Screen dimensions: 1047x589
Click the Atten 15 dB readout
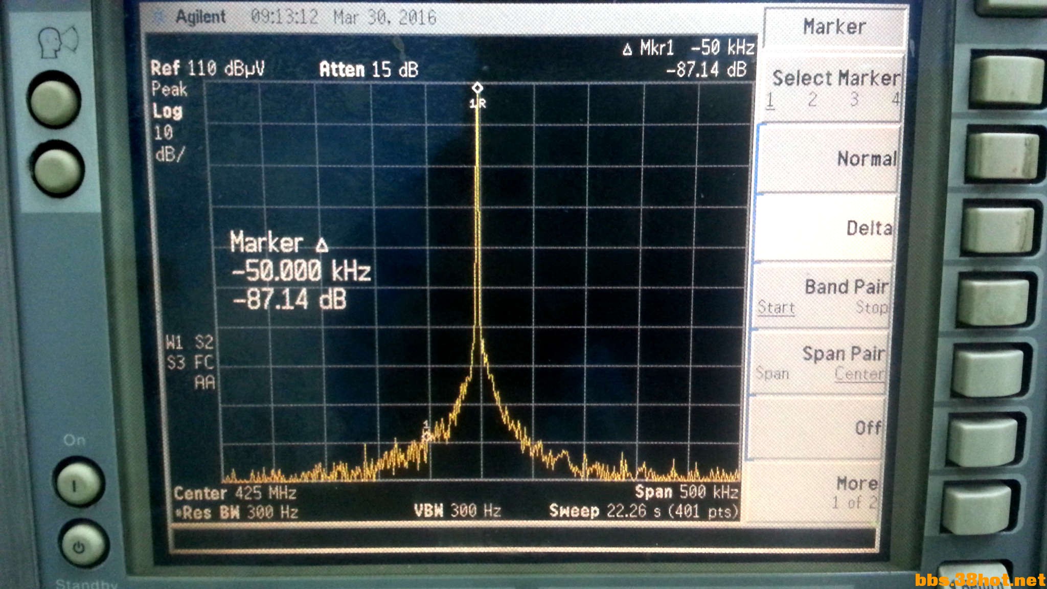tap(369, 69)
